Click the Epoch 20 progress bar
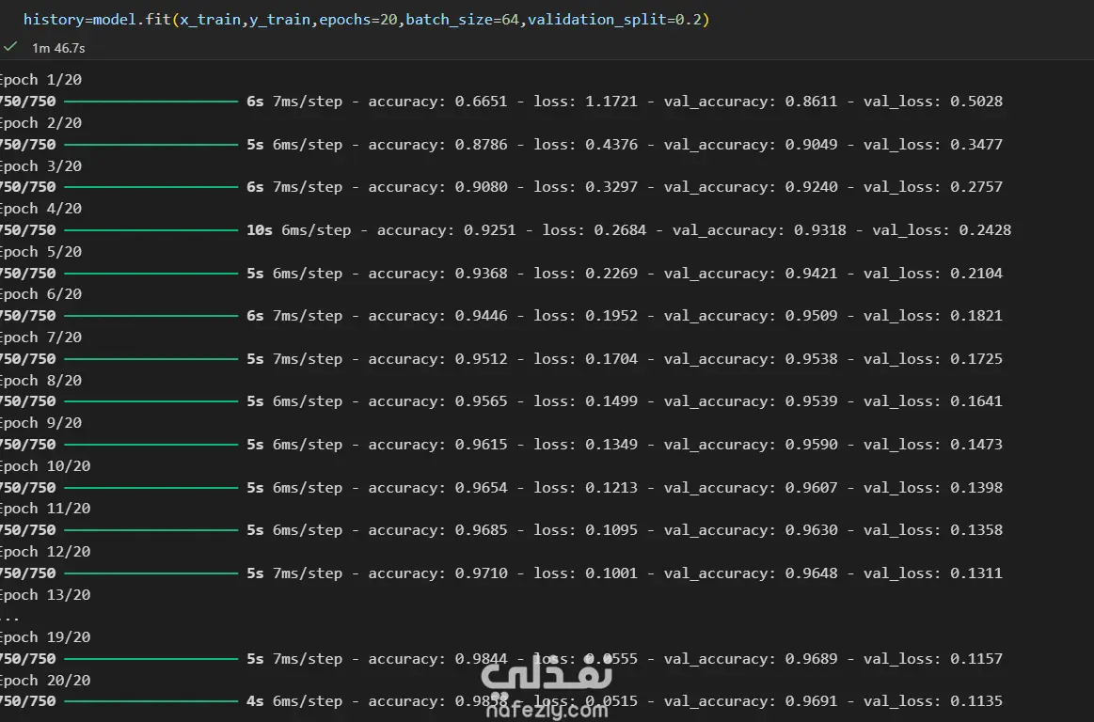The image size is (1094, 722). [x=151, y=701]
